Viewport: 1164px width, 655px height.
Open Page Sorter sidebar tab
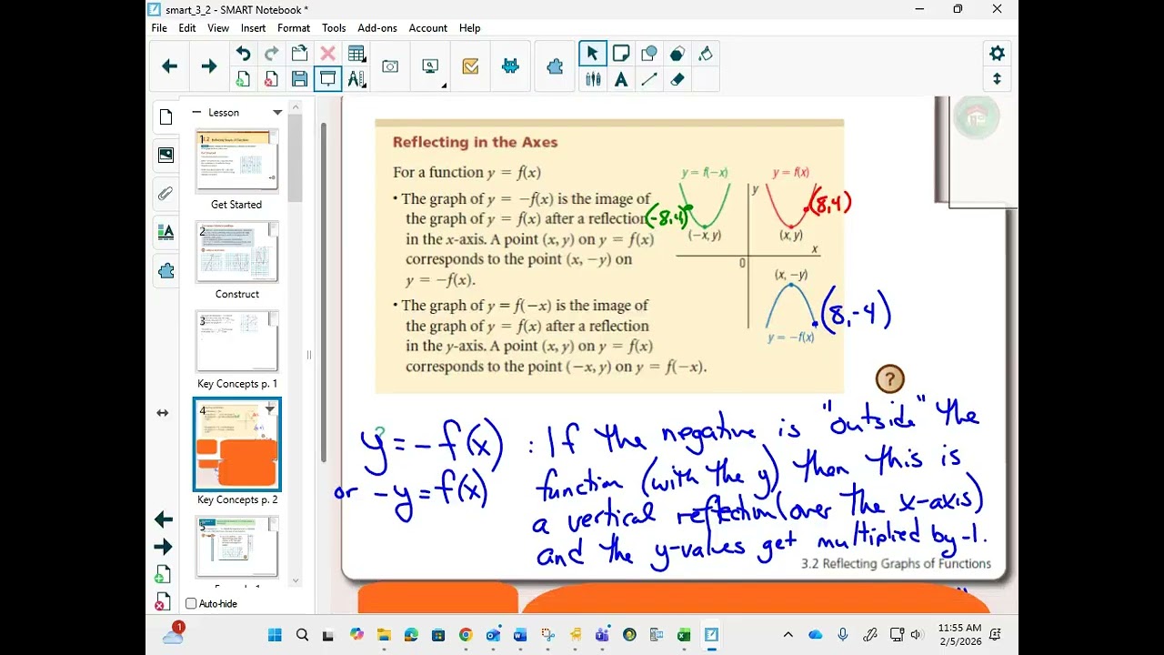[x=166, y=117]
